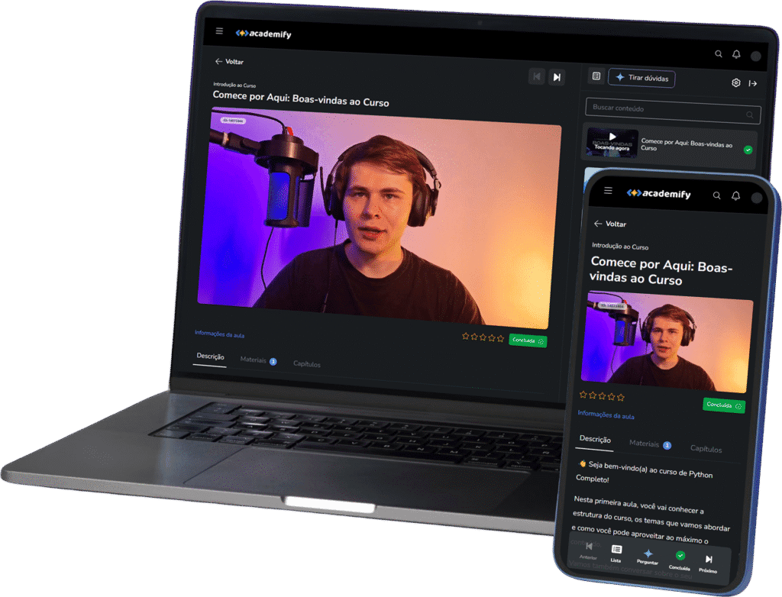Expand Informações da aula on the laptop

tap(219, 334)
